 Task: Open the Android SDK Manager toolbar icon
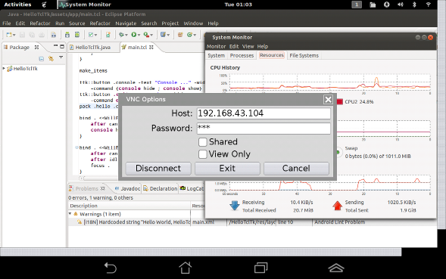pyautogui.click(x=67, y=35)
